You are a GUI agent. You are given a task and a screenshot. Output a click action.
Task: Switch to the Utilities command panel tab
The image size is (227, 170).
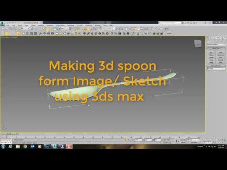pos(224,38)
